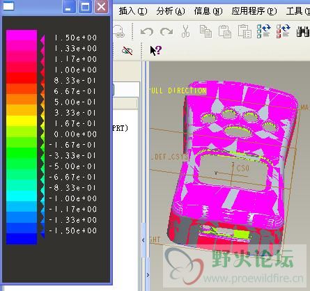Open the 插入 (Insert) menu
This screenshot has height=291, width=310.
133,11
